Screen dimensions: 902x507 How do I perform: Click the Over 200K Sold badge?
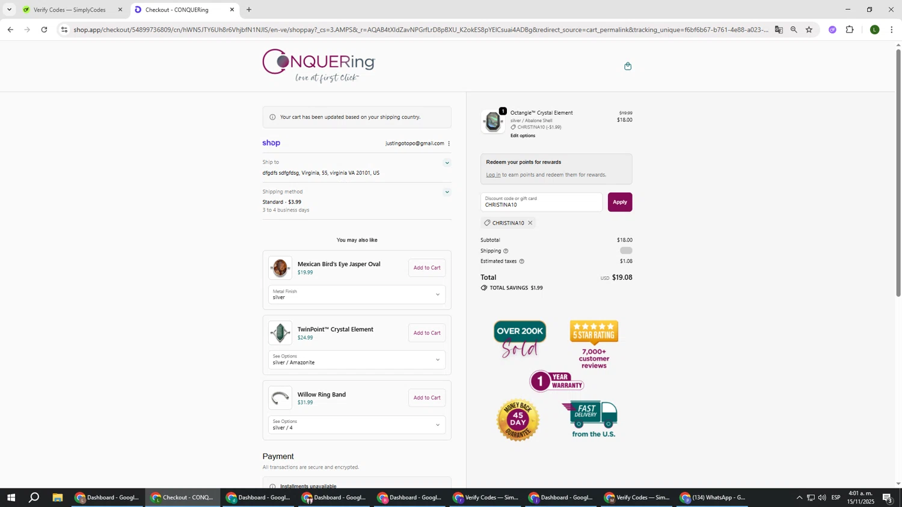[x=520, y=339]
